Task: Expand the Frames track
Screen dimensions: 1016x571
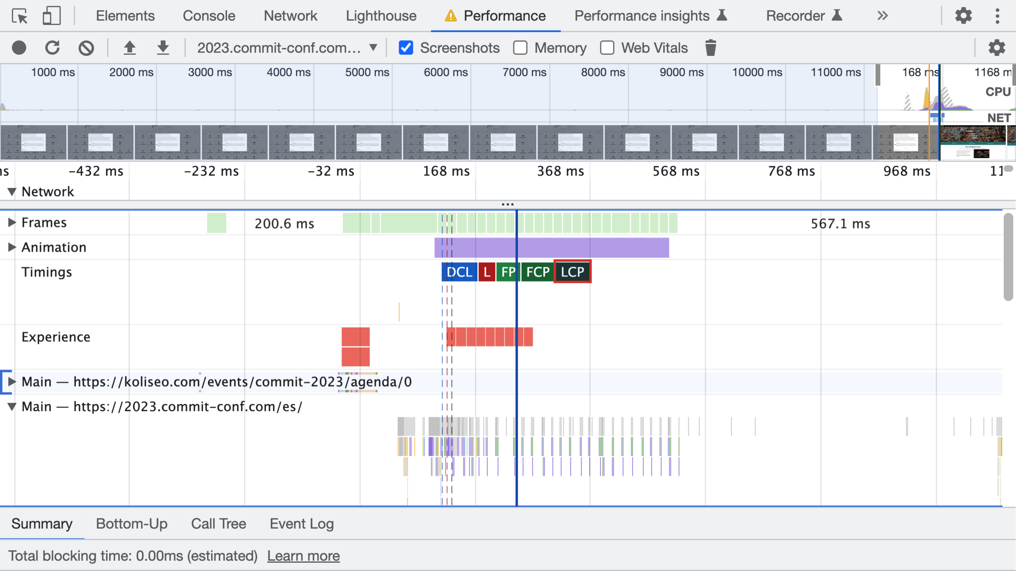Action: pyautogui.click(x=12, y=222)
